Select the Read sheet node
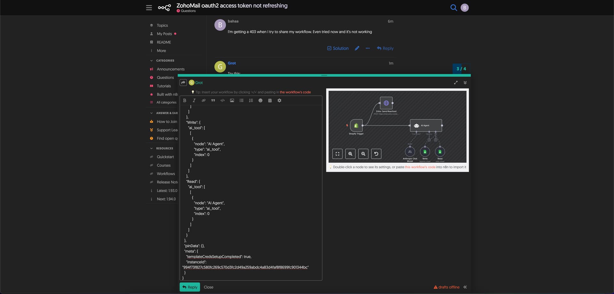 pyautogui.click(x=440, y=152)
